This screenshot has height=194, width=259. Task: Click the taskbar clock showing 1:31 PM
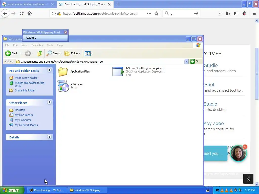tap(250, 190)
